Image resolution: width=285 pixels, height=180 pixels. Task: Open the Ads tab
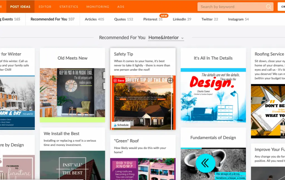pos(121,7)
